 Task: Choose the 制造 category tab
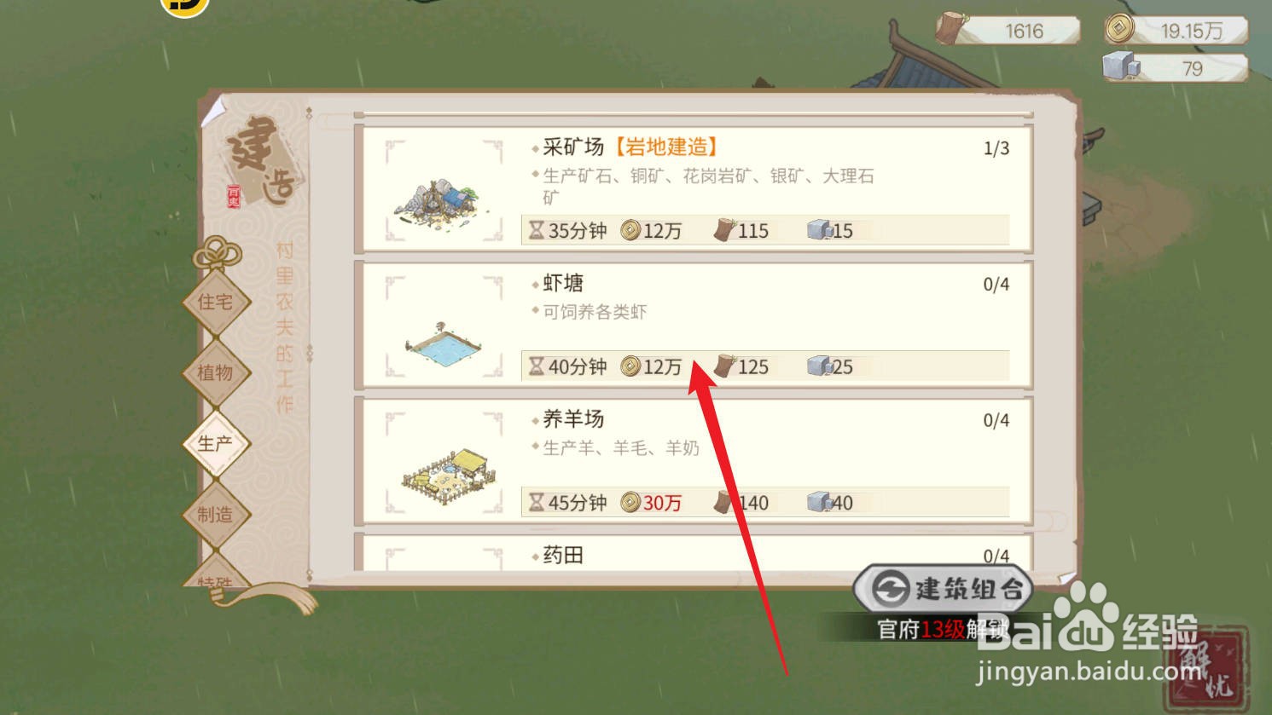pos(215,514)
